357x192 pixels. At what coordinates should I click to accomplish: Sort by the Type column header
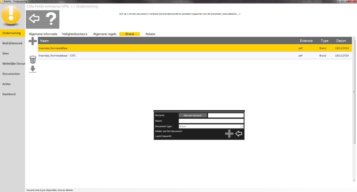[324, 41]
